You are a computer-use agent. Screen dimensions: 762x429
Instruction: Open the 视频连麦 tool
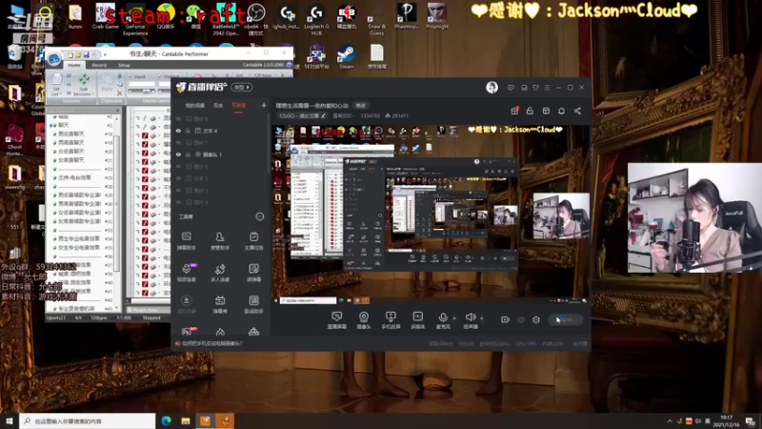click(x=187, y=273)
